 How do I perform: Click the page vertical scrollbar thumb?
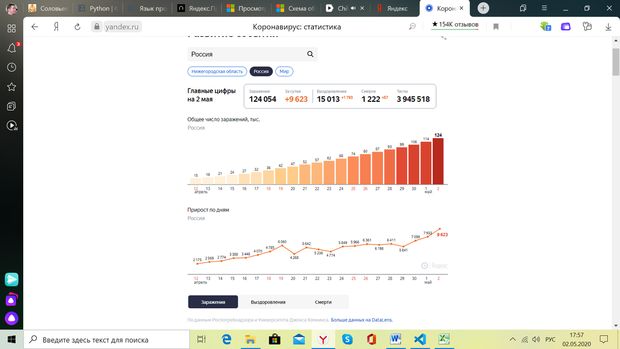(616, 62)
